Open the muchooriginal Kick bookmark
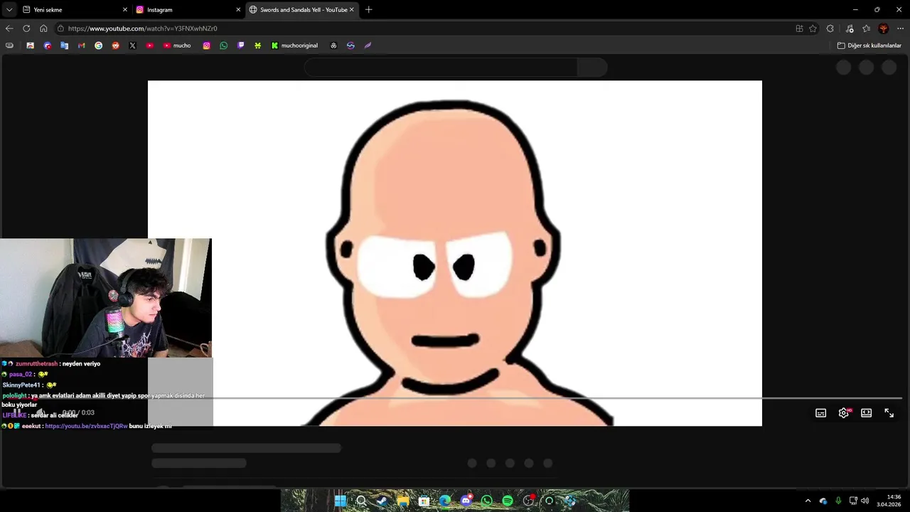 point(294,46)
